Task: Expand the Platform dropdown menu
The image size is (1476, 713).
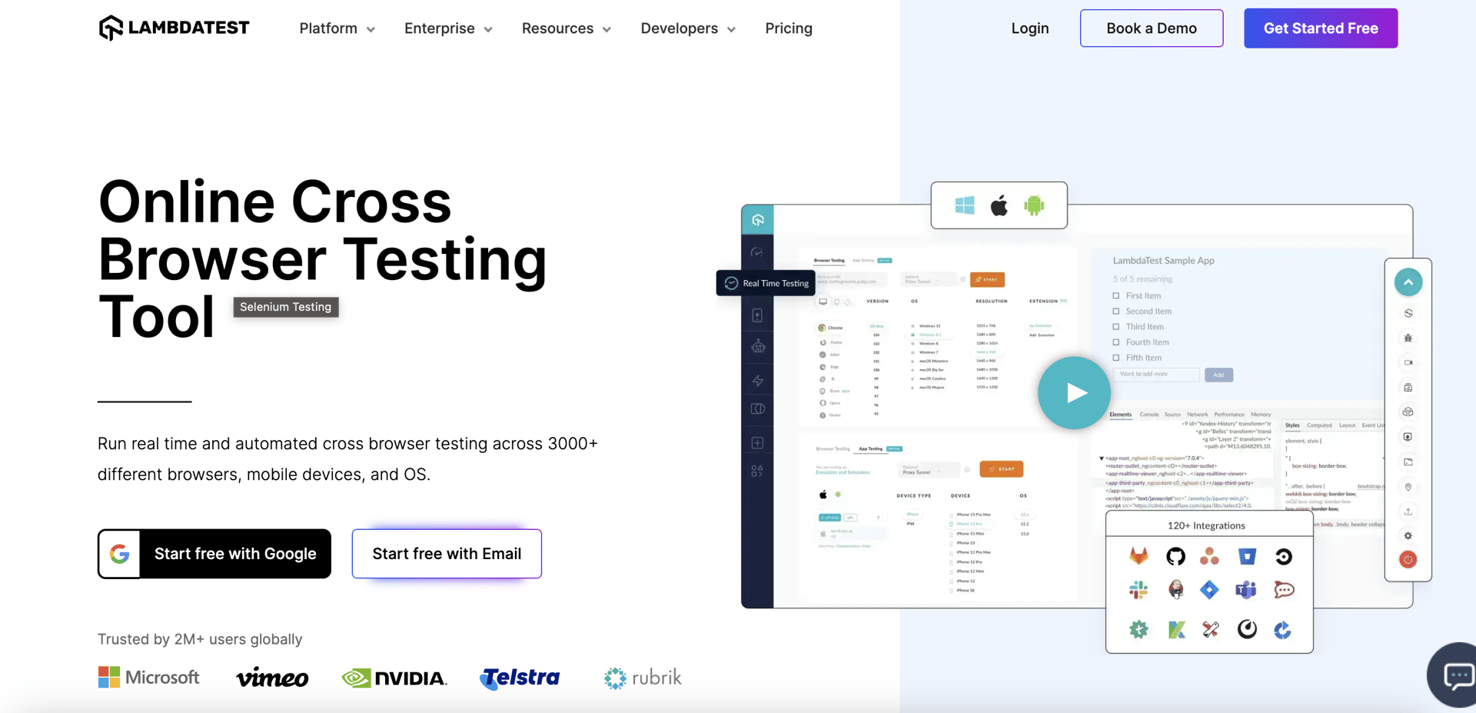Action: [337, 28]
